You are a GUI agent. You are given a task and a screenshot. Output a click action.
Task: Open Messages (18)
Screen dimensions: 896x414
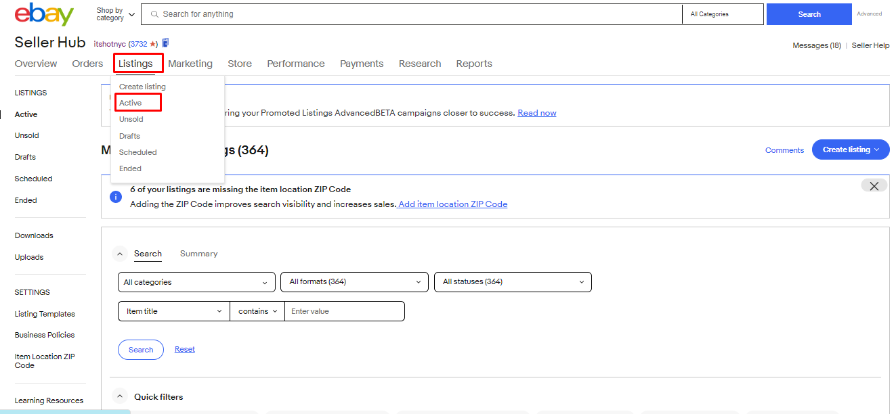point(817,45)
